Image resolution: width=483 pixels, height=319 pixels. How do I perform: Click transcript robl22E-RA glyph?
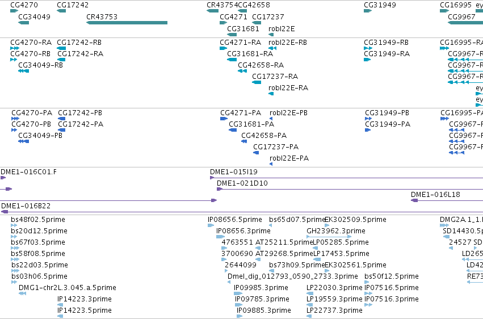(x=271, y=94)
